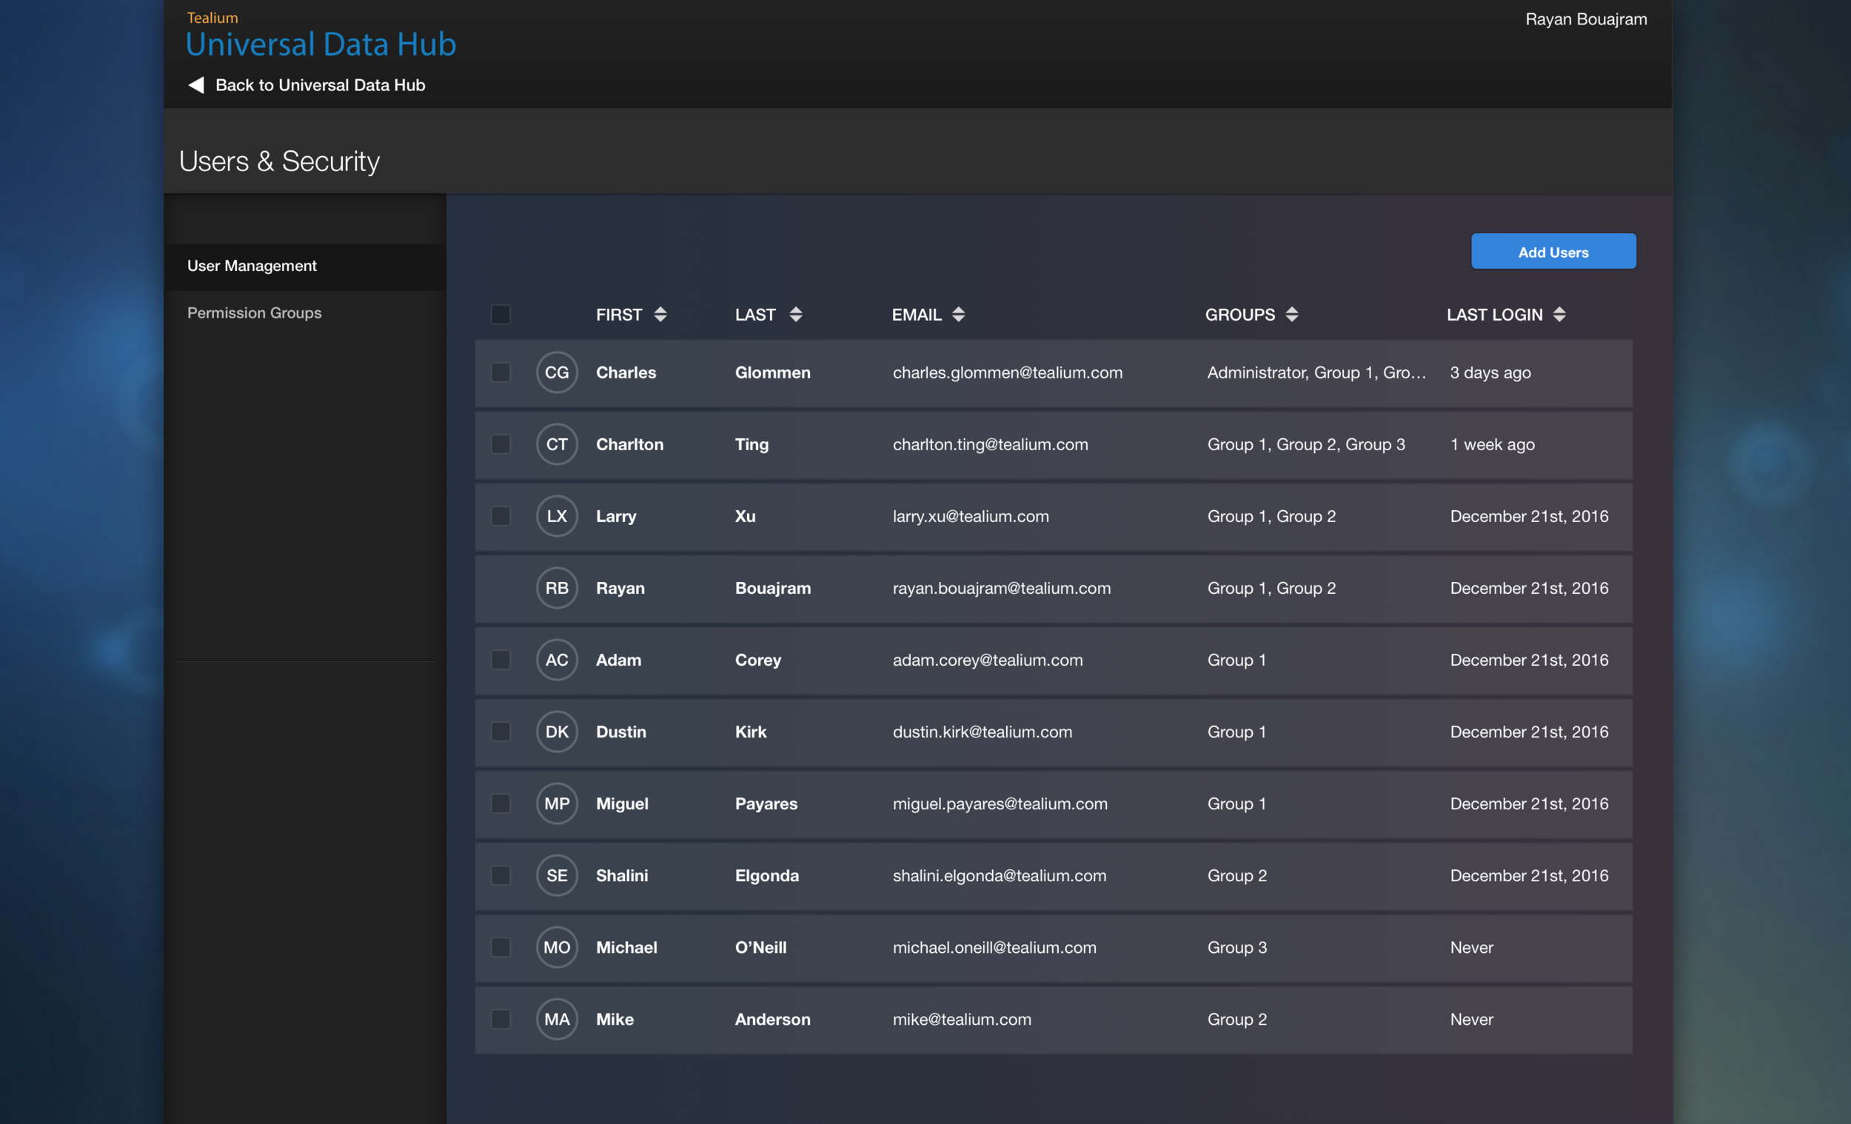Check the box for Adam Corey
The image size is (1851, 1124).
point(501,660)
